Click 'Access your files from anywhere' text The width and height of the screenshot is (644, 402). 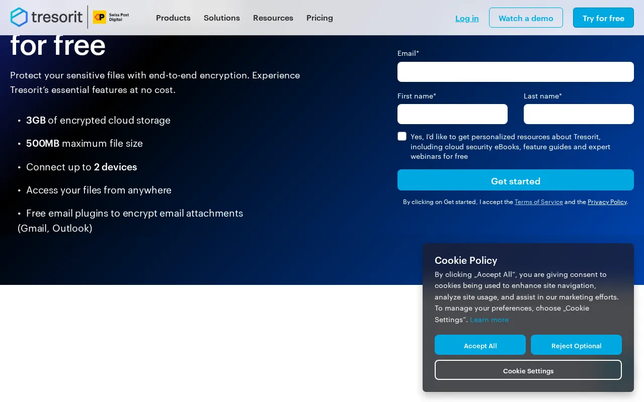pyautogui.click(x=99, y=190)
